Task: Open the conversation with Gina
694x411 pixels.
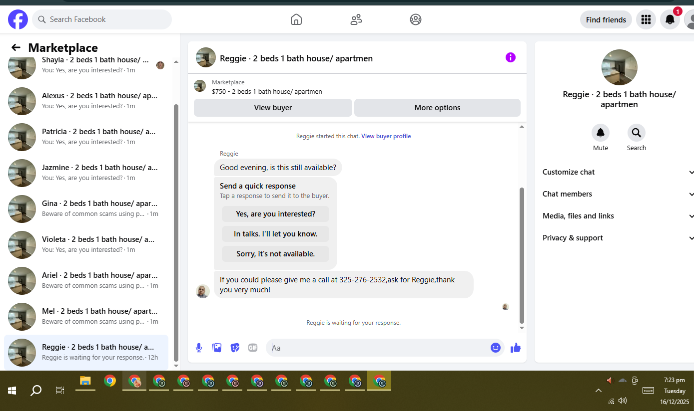Action: coord(86,208)
